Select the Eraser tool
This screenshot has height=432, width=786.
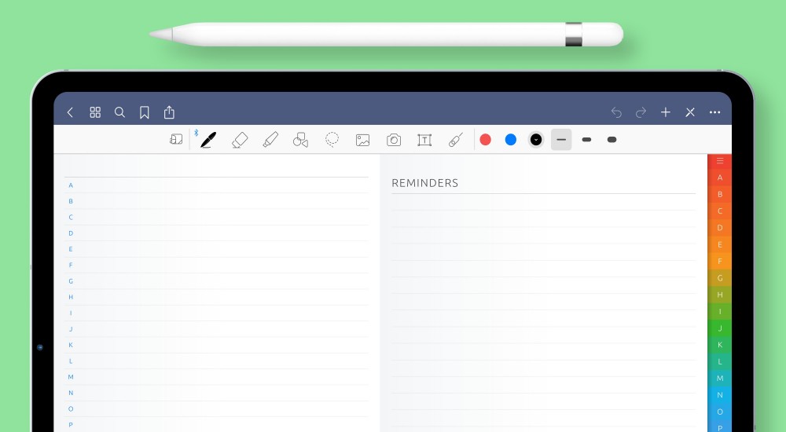click(240, 140)
